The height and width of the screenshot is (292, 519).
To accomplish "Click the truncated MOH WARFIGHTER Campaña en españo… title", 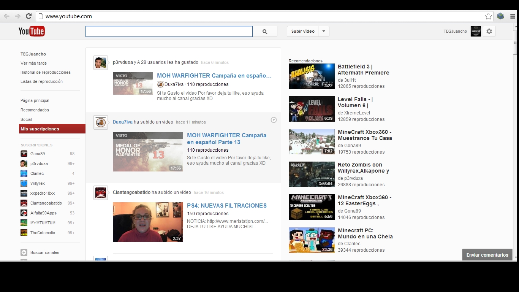I will [214, 76].
